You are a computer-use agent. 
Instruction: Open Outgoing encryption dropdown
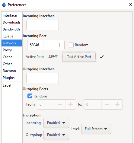(56, 135)
